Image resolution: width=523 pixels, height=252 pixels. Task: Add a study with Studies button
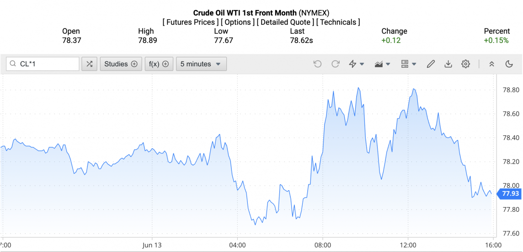121,64
